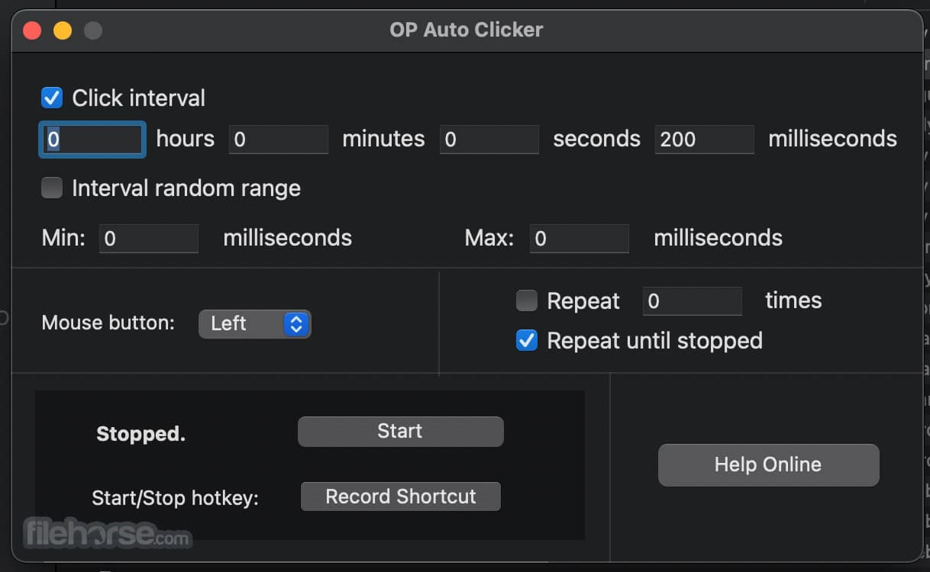Viewport: 930px width, 572px height.
Task: Enable the Interval random range option
Action: [51, 188]
